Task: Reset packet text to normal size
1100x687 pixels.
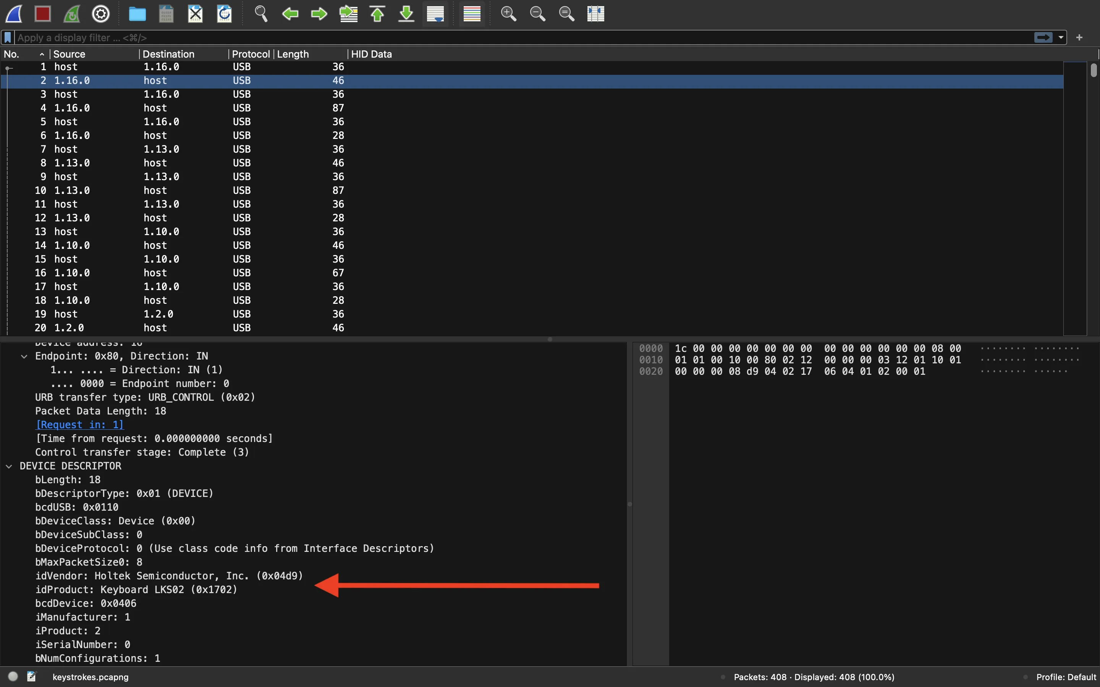Action: [566, 14]
